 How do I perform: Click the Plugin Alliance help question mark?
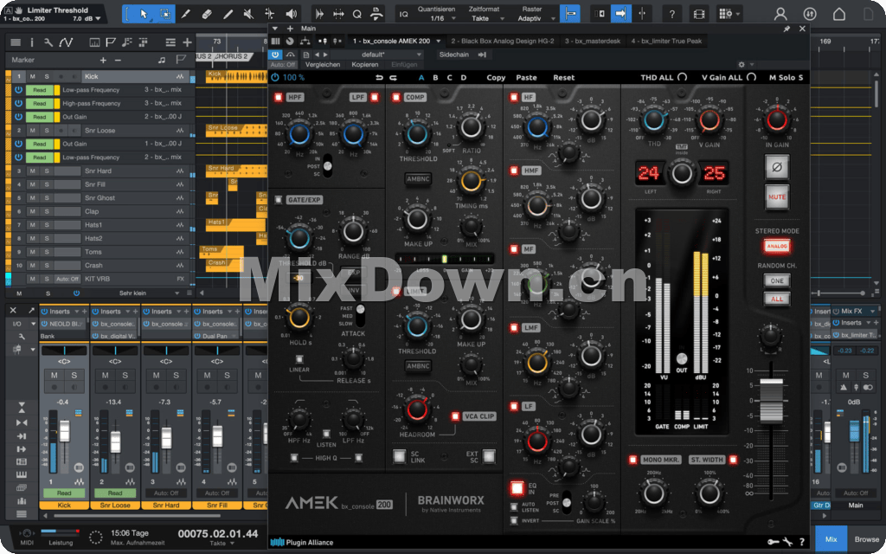(802, 542)
